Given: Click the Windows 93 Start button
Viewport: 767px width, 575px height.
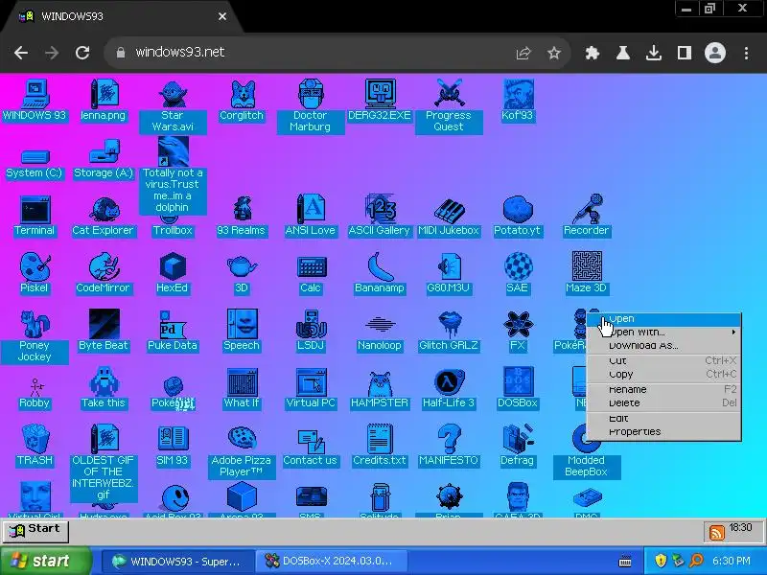Looking at the screenshot, I should pos(35,531).
